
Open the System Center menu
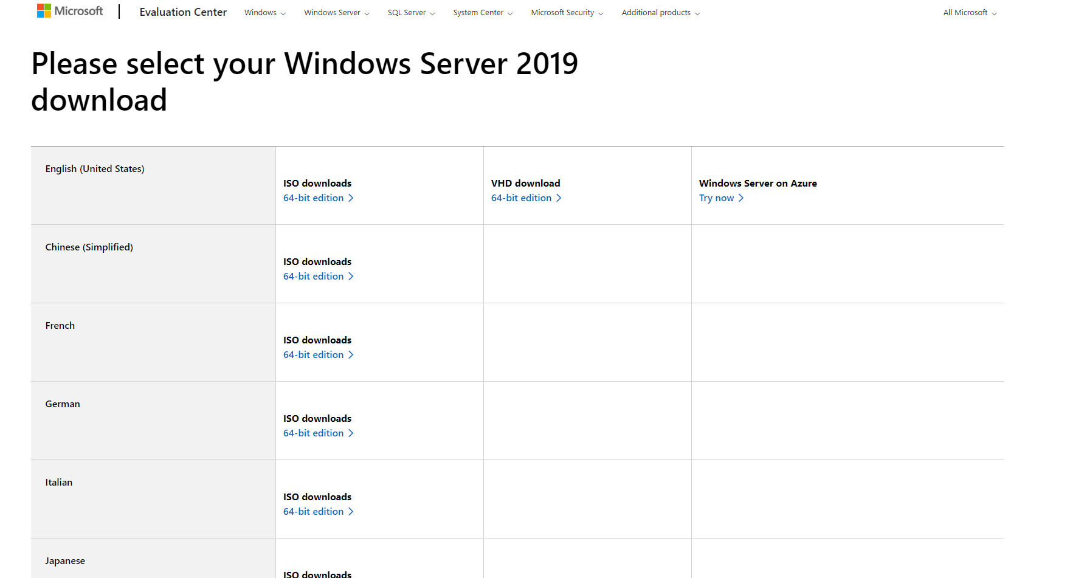click(482, 12)
